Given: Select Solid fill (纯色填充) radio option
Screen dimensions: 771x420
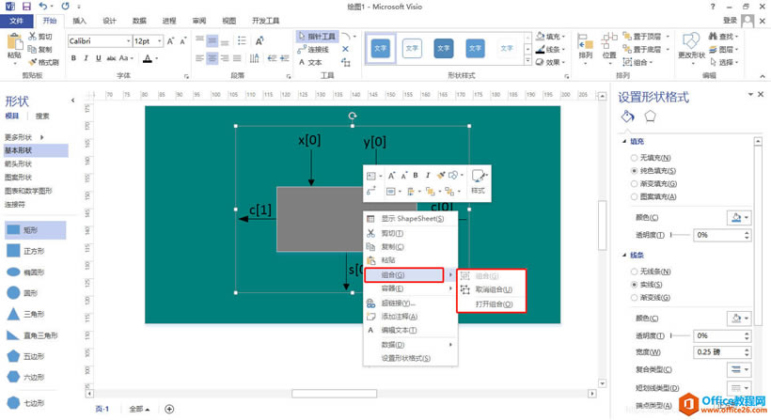Looking at the screenshot, I should 634,170.
